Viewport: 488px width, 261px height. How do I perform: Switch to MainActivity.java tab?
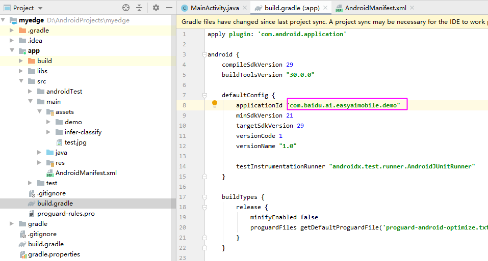click(x=215, y=8)
